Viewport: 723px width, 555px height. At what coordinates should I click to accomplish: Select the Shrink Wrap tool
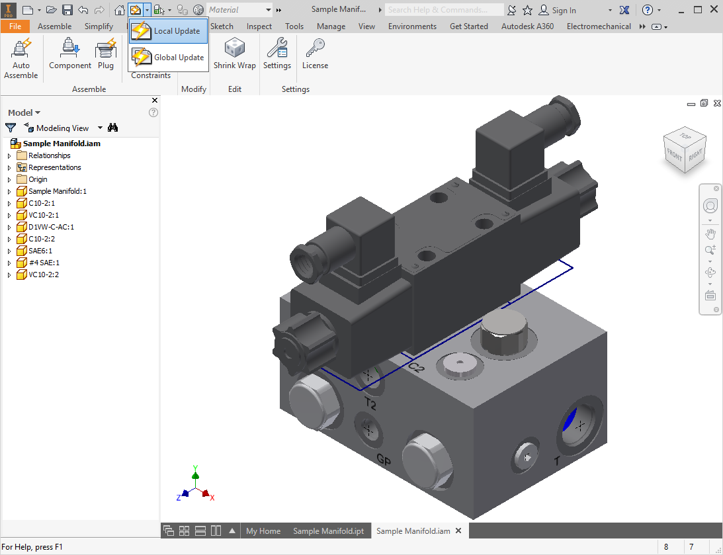tap(234, 54)
